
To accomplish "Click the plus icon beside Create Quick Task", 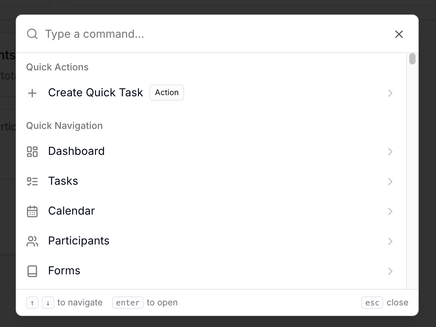I will pos(32,93).
